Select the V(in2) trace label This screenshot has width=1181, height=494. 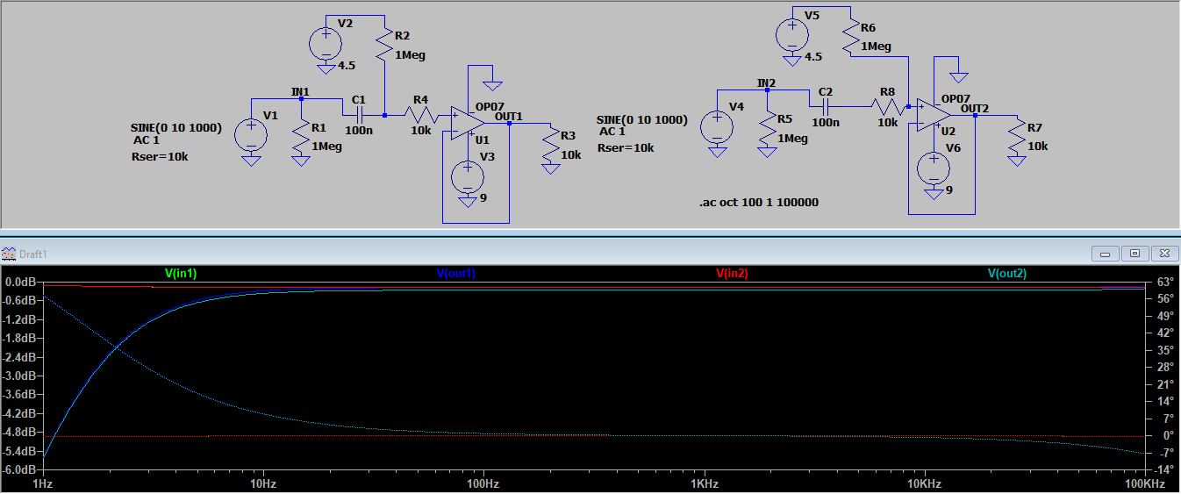point(732,274)
